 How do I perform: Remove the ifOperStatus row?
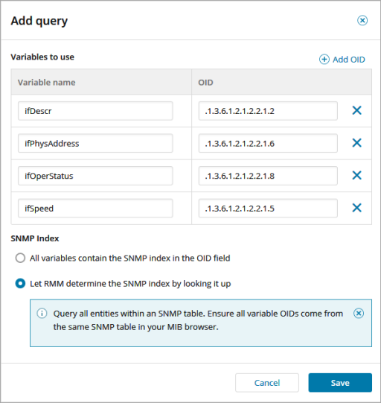point(357,176)
